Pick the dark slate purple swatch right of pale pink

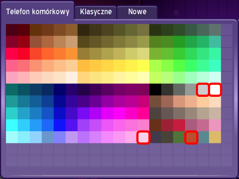155,137
